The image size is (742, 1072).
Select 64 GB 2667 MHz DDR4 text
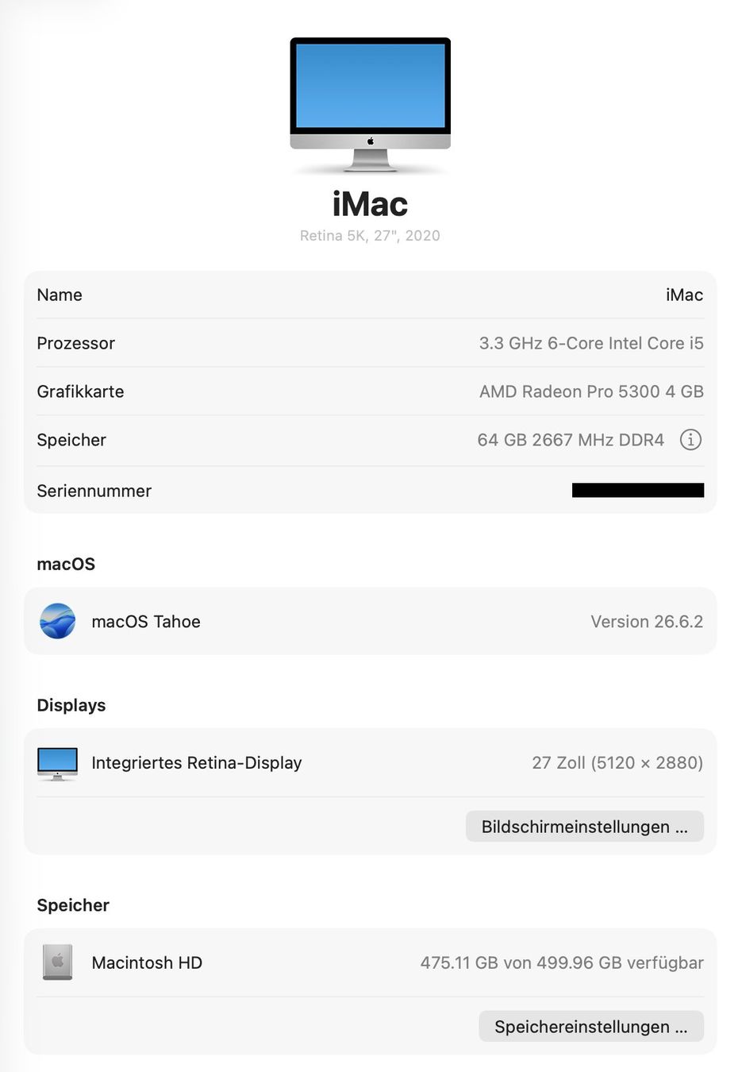[x=571, y=440]
